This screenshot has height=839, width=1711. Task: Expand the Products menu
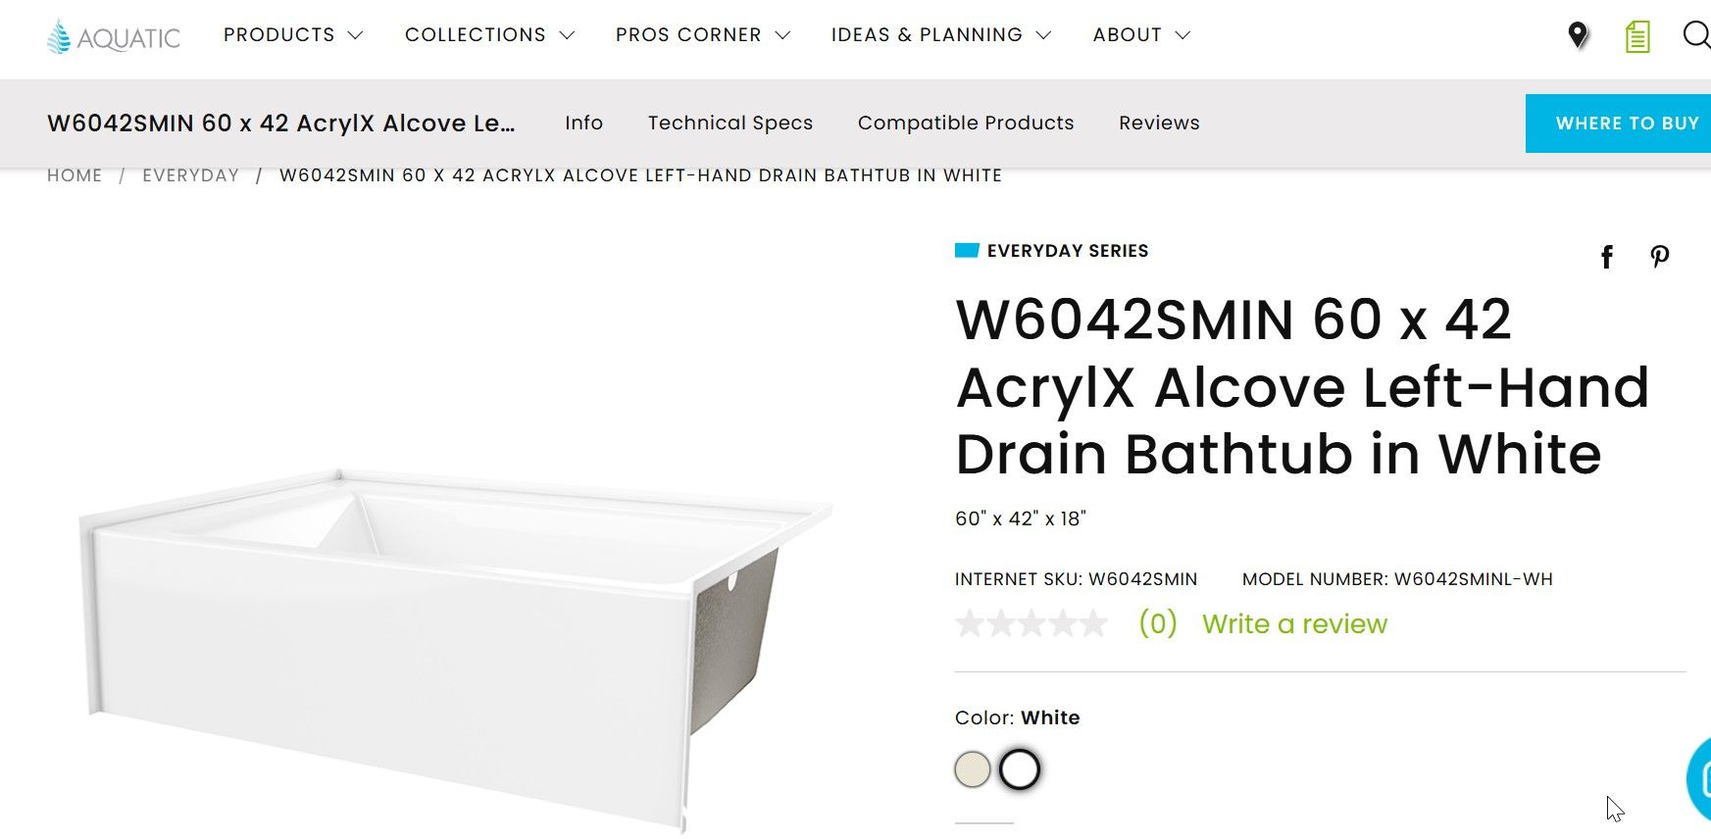[x=292, y=35]
